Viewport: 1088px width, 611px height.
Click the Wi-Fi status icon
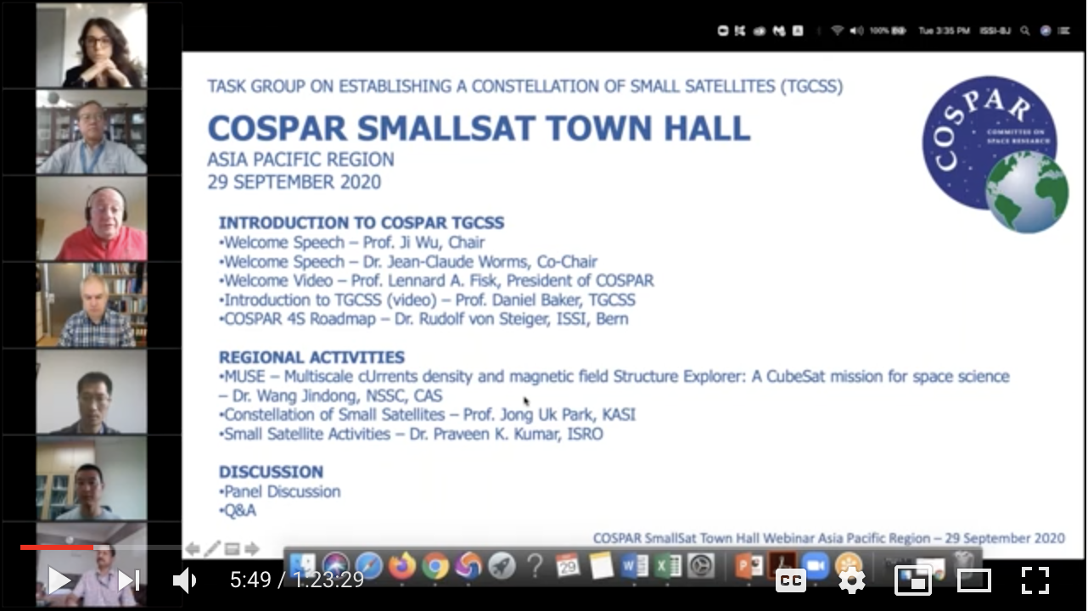pos(837,31)
